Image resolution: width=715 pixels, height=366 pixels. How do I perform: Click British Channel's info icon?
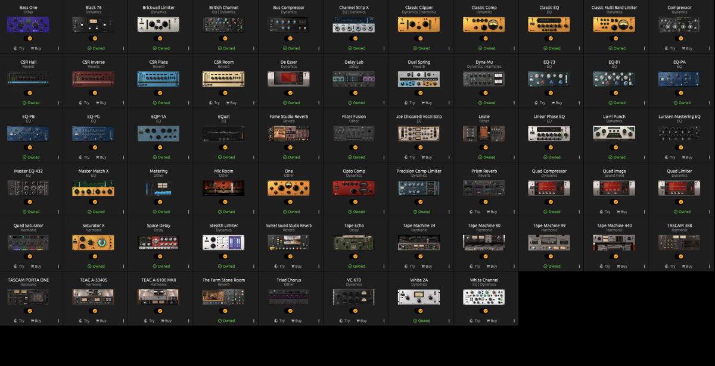pyautogui.click(x=254, y=48)
